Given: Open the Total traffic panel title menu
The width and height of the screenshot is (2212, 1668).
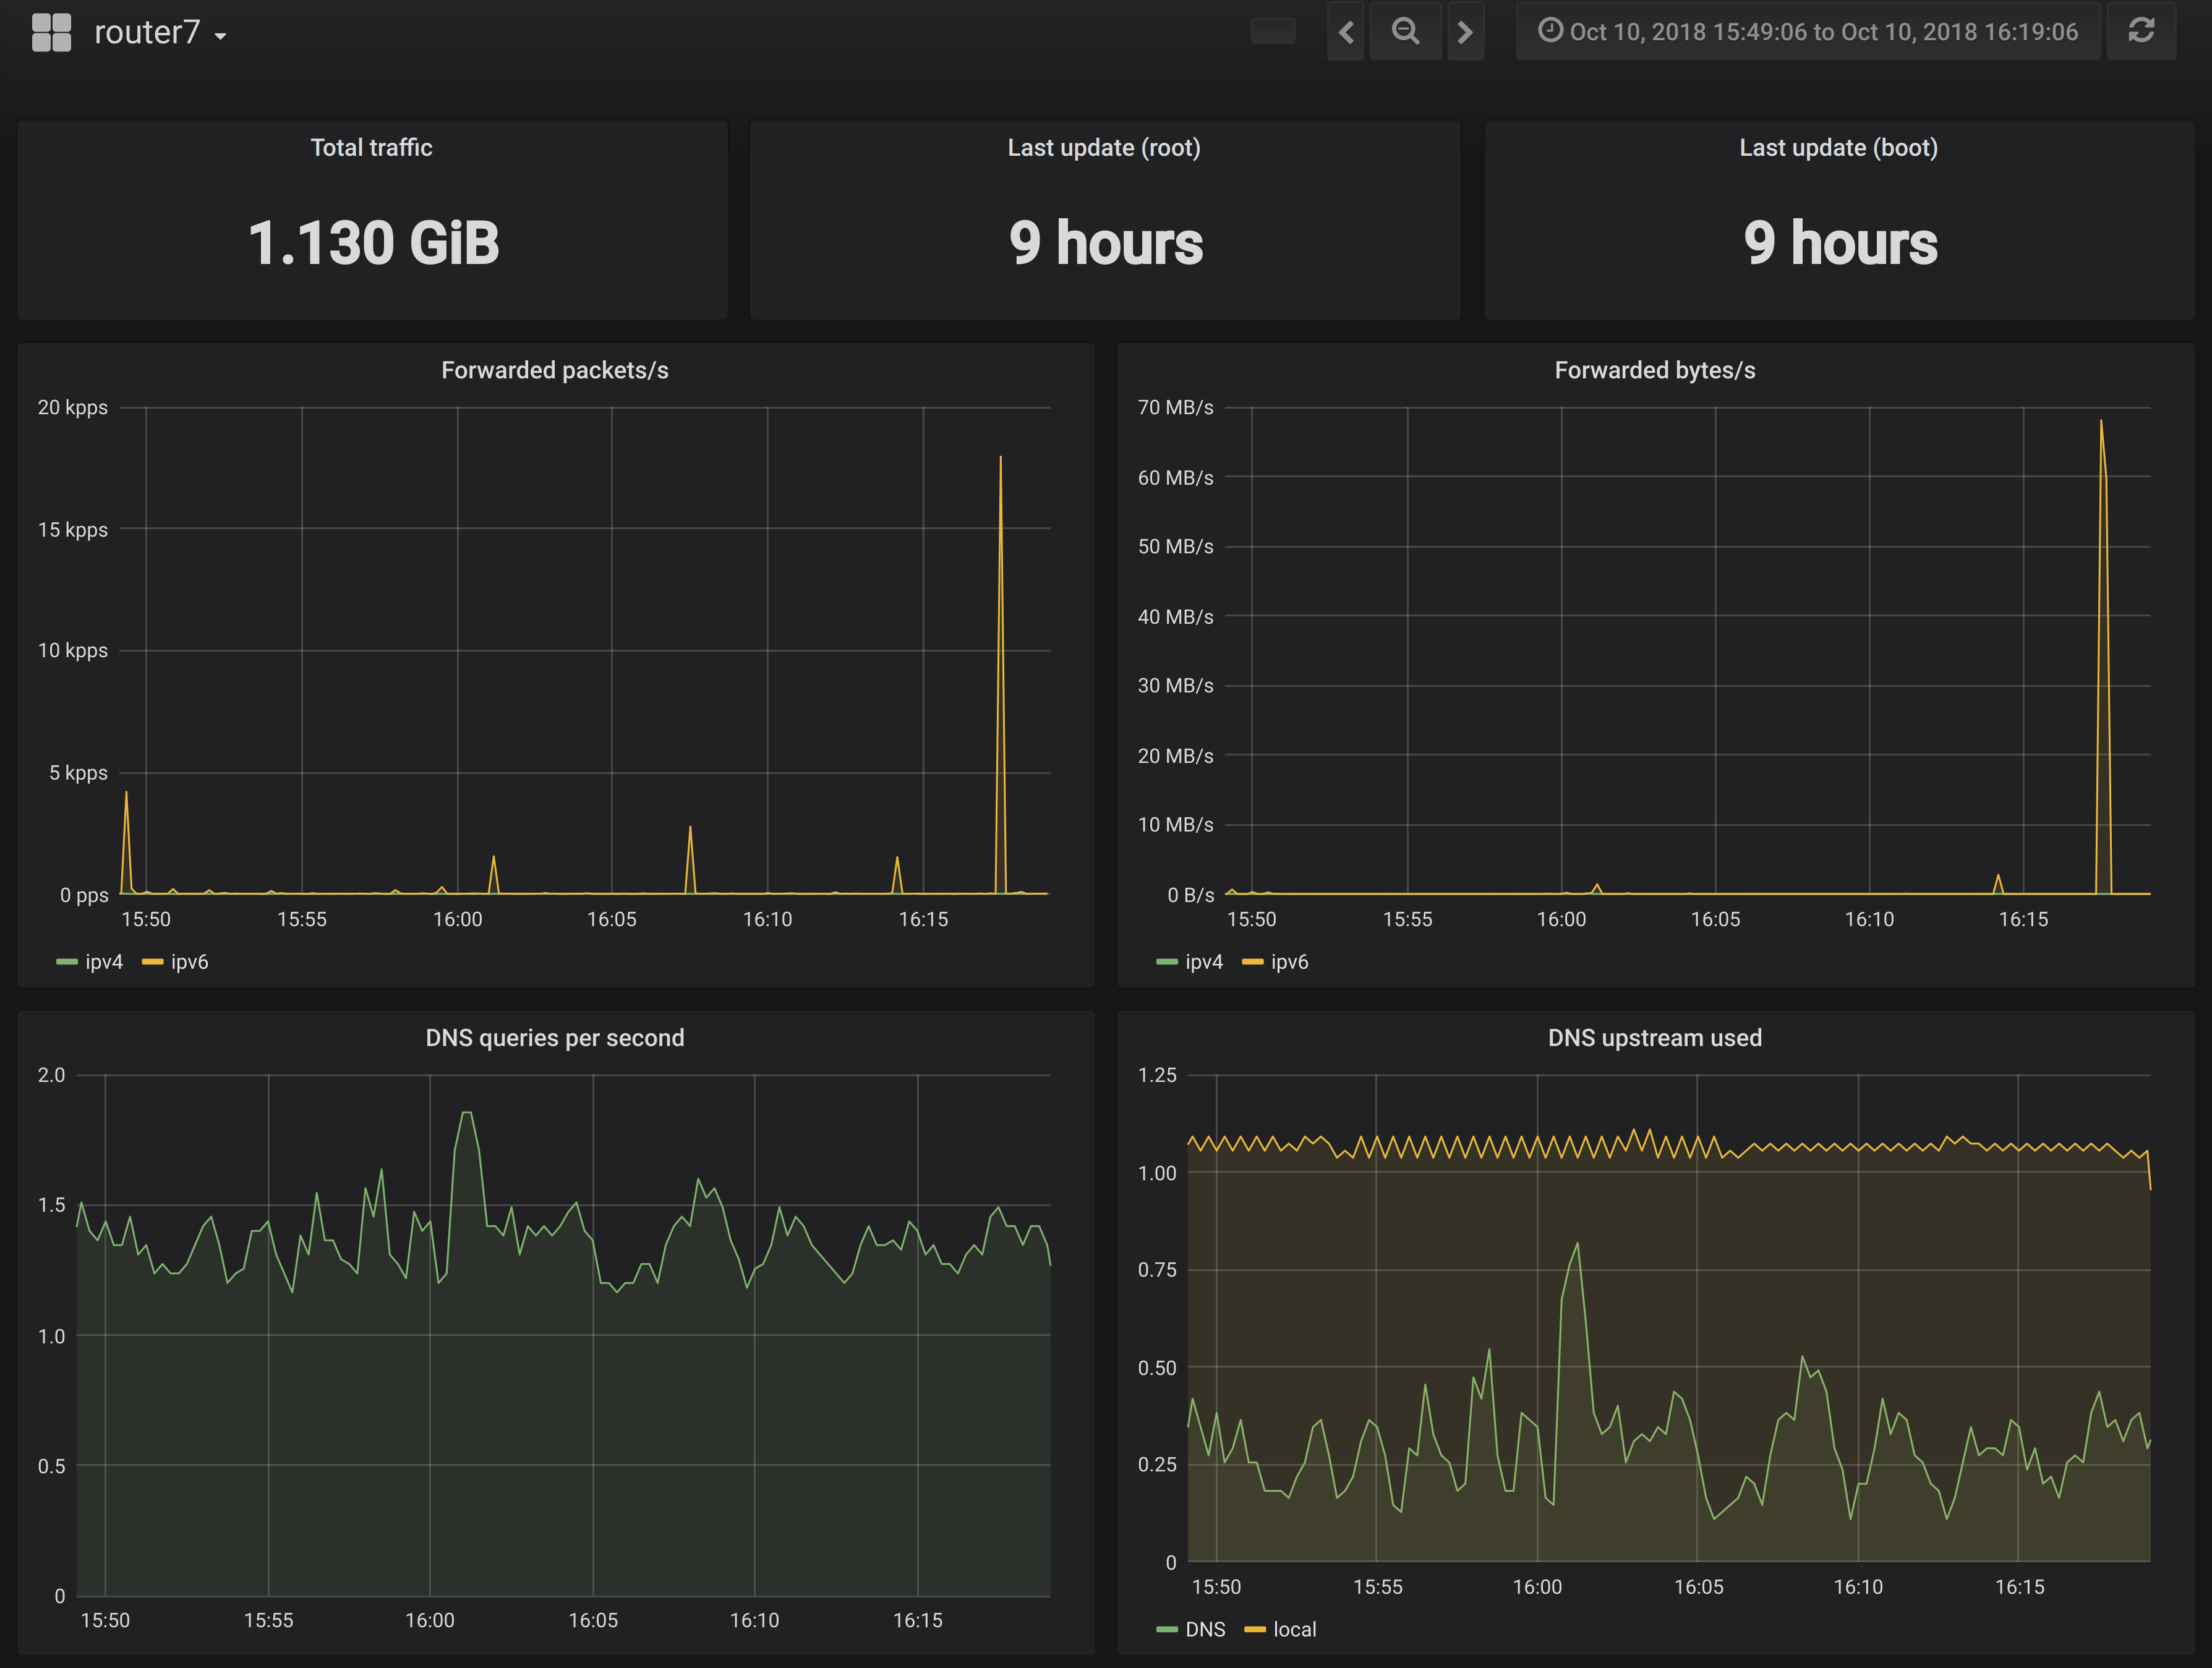Looking at the screenshot, I should click(x=371, y=148).
